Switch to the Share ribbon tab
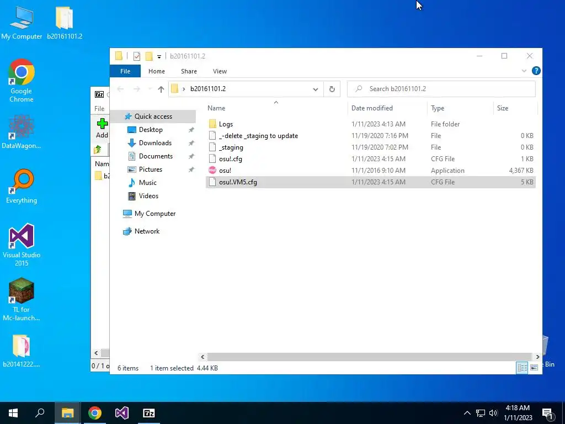 (189, 71)
